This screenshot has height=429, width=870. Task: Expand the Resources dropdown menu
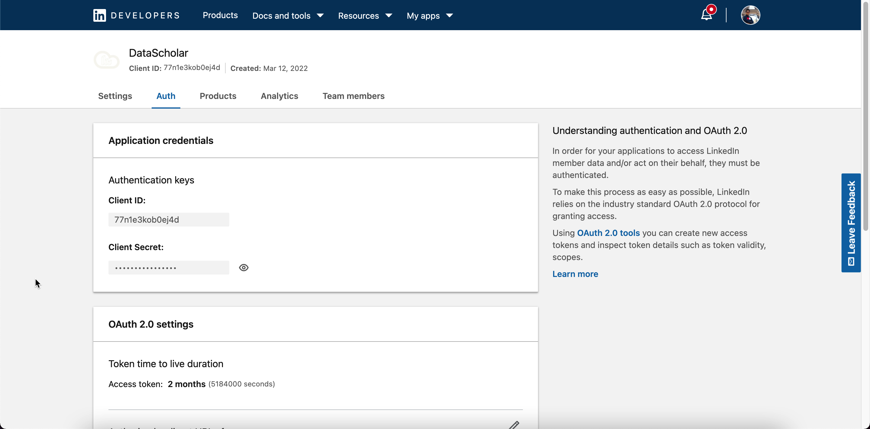point(365,15)
